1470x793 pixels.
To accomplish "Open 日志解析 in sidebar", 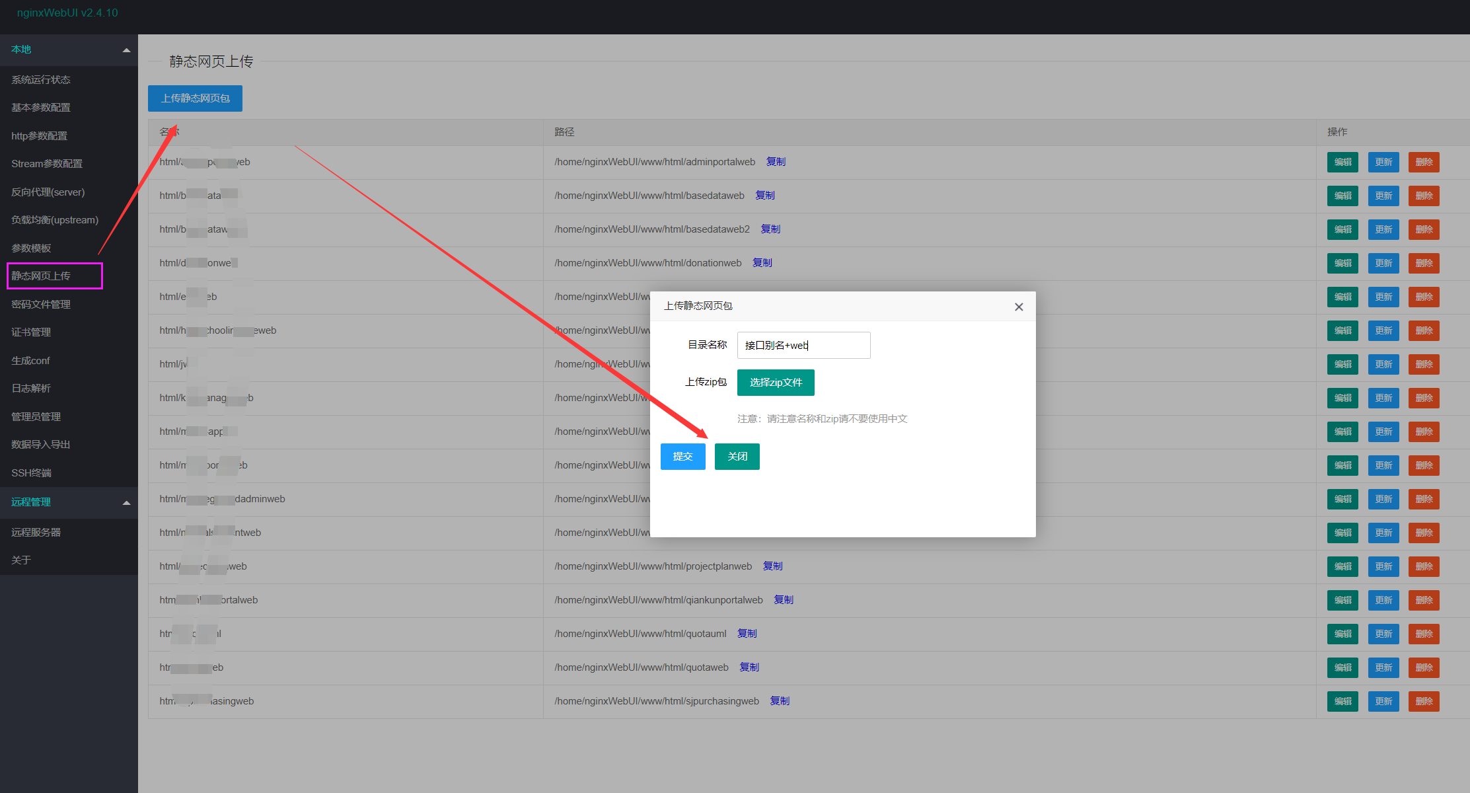I will pyautogui.click(x=31, y=389).
